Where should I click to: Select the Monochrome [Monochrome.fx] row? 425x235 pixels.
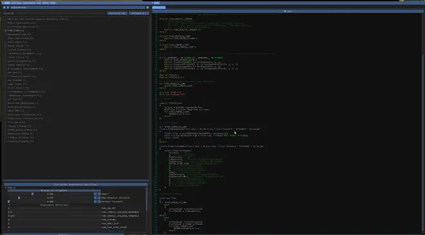click(23, 103)
